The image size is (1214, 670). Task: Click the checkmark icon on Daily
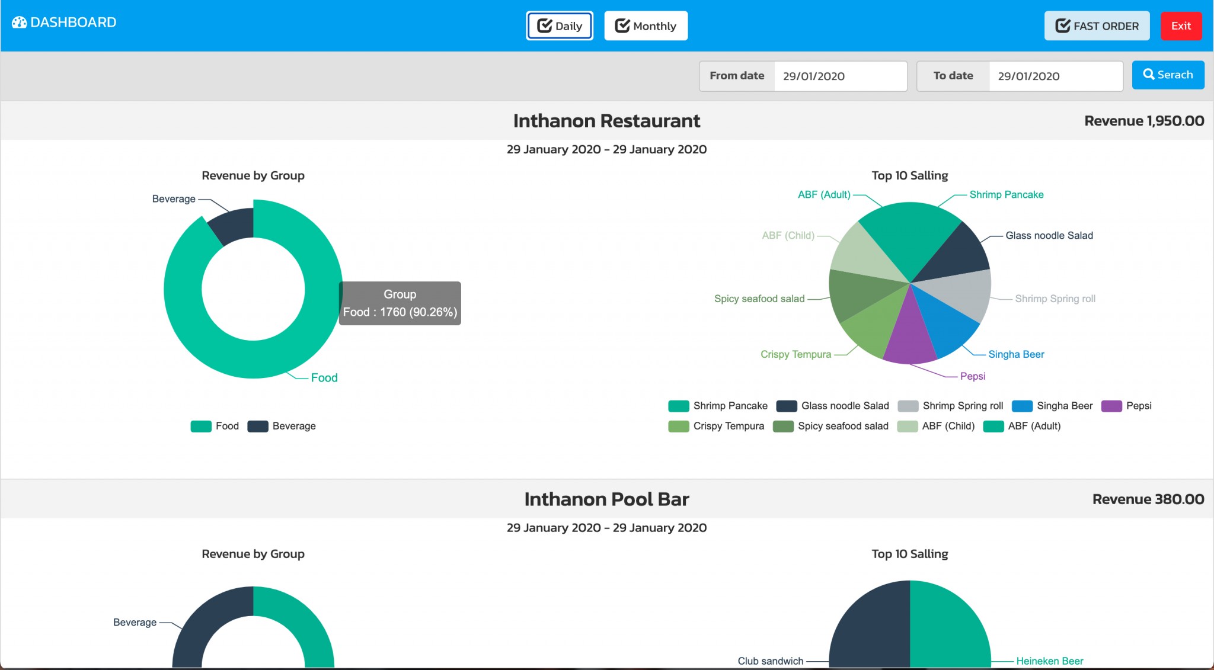544,25
